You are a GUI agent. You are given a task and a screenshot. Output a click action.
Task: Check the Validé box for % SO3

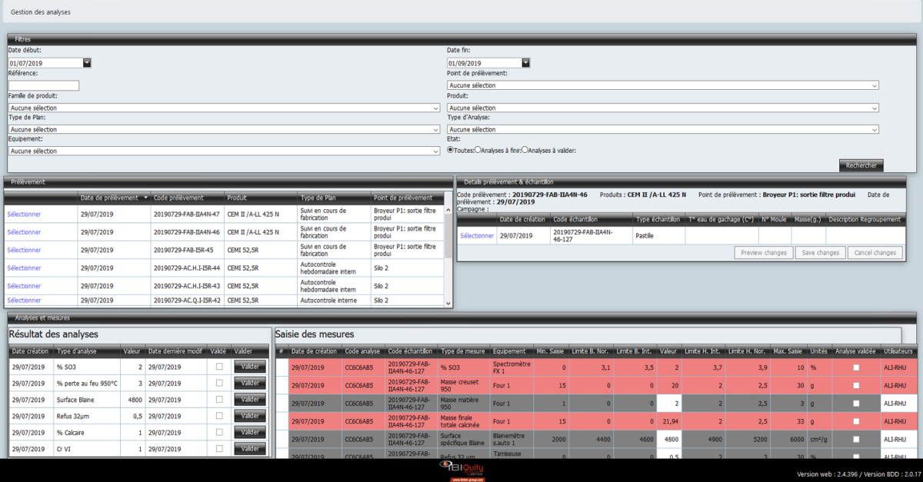click(219, 367)
